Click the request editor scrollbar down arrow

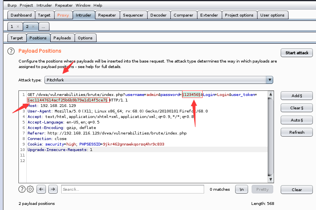click(270, 179)
